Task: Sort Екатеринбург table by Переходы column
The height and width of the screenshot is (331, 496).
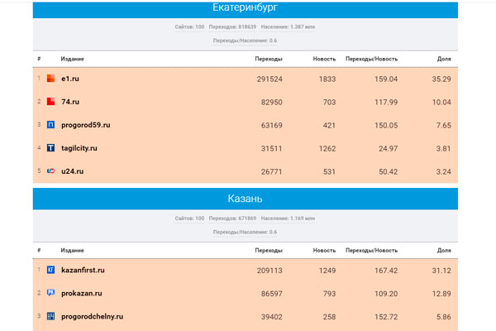Action: point(269,59)
